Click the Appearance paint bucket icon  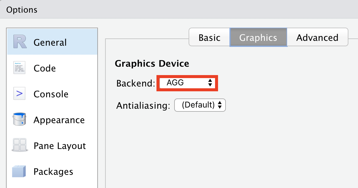(20, 119)
